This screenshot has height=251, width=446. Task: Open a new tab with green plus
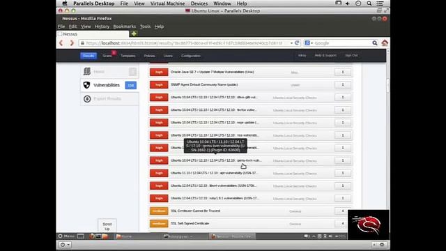click(x=134, y=33)
